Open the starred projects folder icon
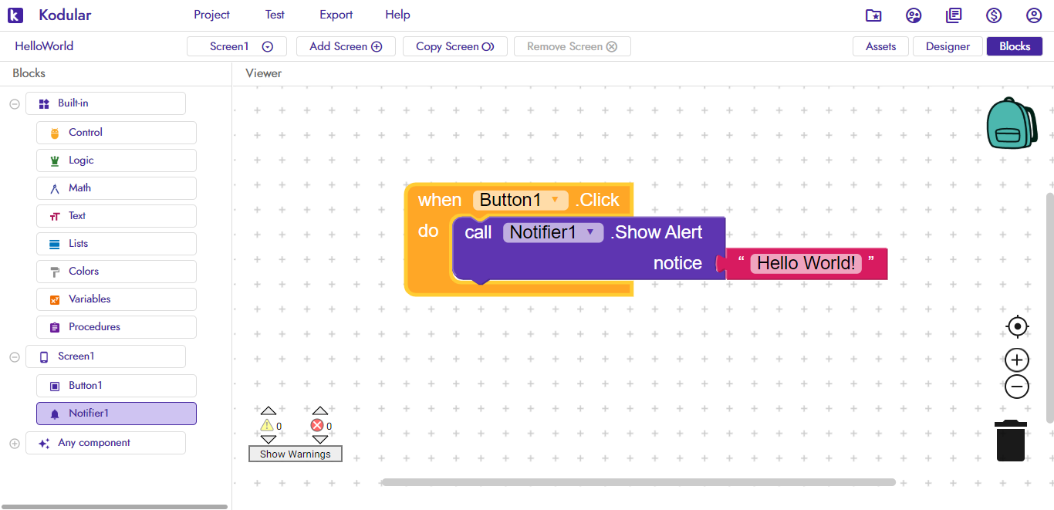Image resolution: width=1054 pixels, height=510 pixels. coord(873,15)
